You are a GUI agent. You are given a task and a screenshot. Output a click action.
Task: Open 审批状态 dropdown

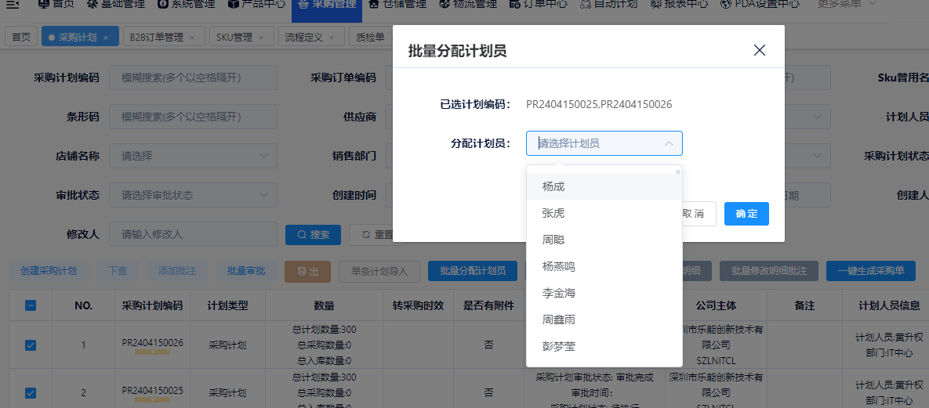point(193,195)
